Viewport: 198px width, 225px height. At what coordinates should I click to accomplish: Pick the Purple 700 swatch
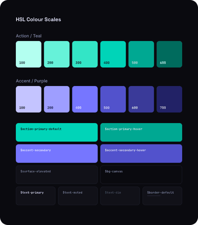[x=169, y=99]
